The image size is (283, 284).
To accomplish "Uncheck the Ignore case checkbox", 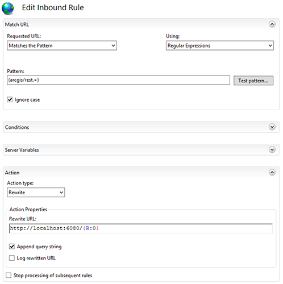I will click(x=10, y=99).
